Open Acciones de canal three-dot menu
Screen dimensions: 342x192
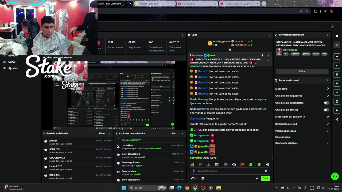pyautogui.click(x=327, y=80)
